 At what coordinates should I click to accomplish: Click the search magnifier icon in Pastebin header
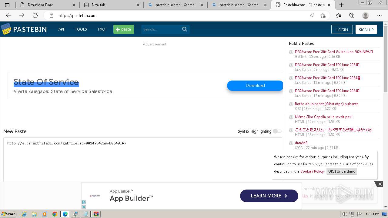pyautogui.click(x=185, y=29)
